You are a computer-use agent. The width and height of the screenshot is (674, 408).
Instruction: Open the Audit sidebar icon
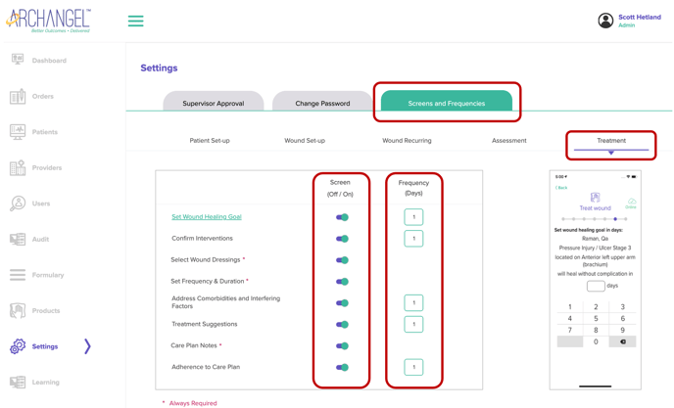click(x=18, y=239)
